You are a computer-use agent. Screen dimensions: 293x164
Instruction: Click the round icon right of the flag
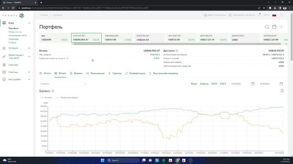282,15
